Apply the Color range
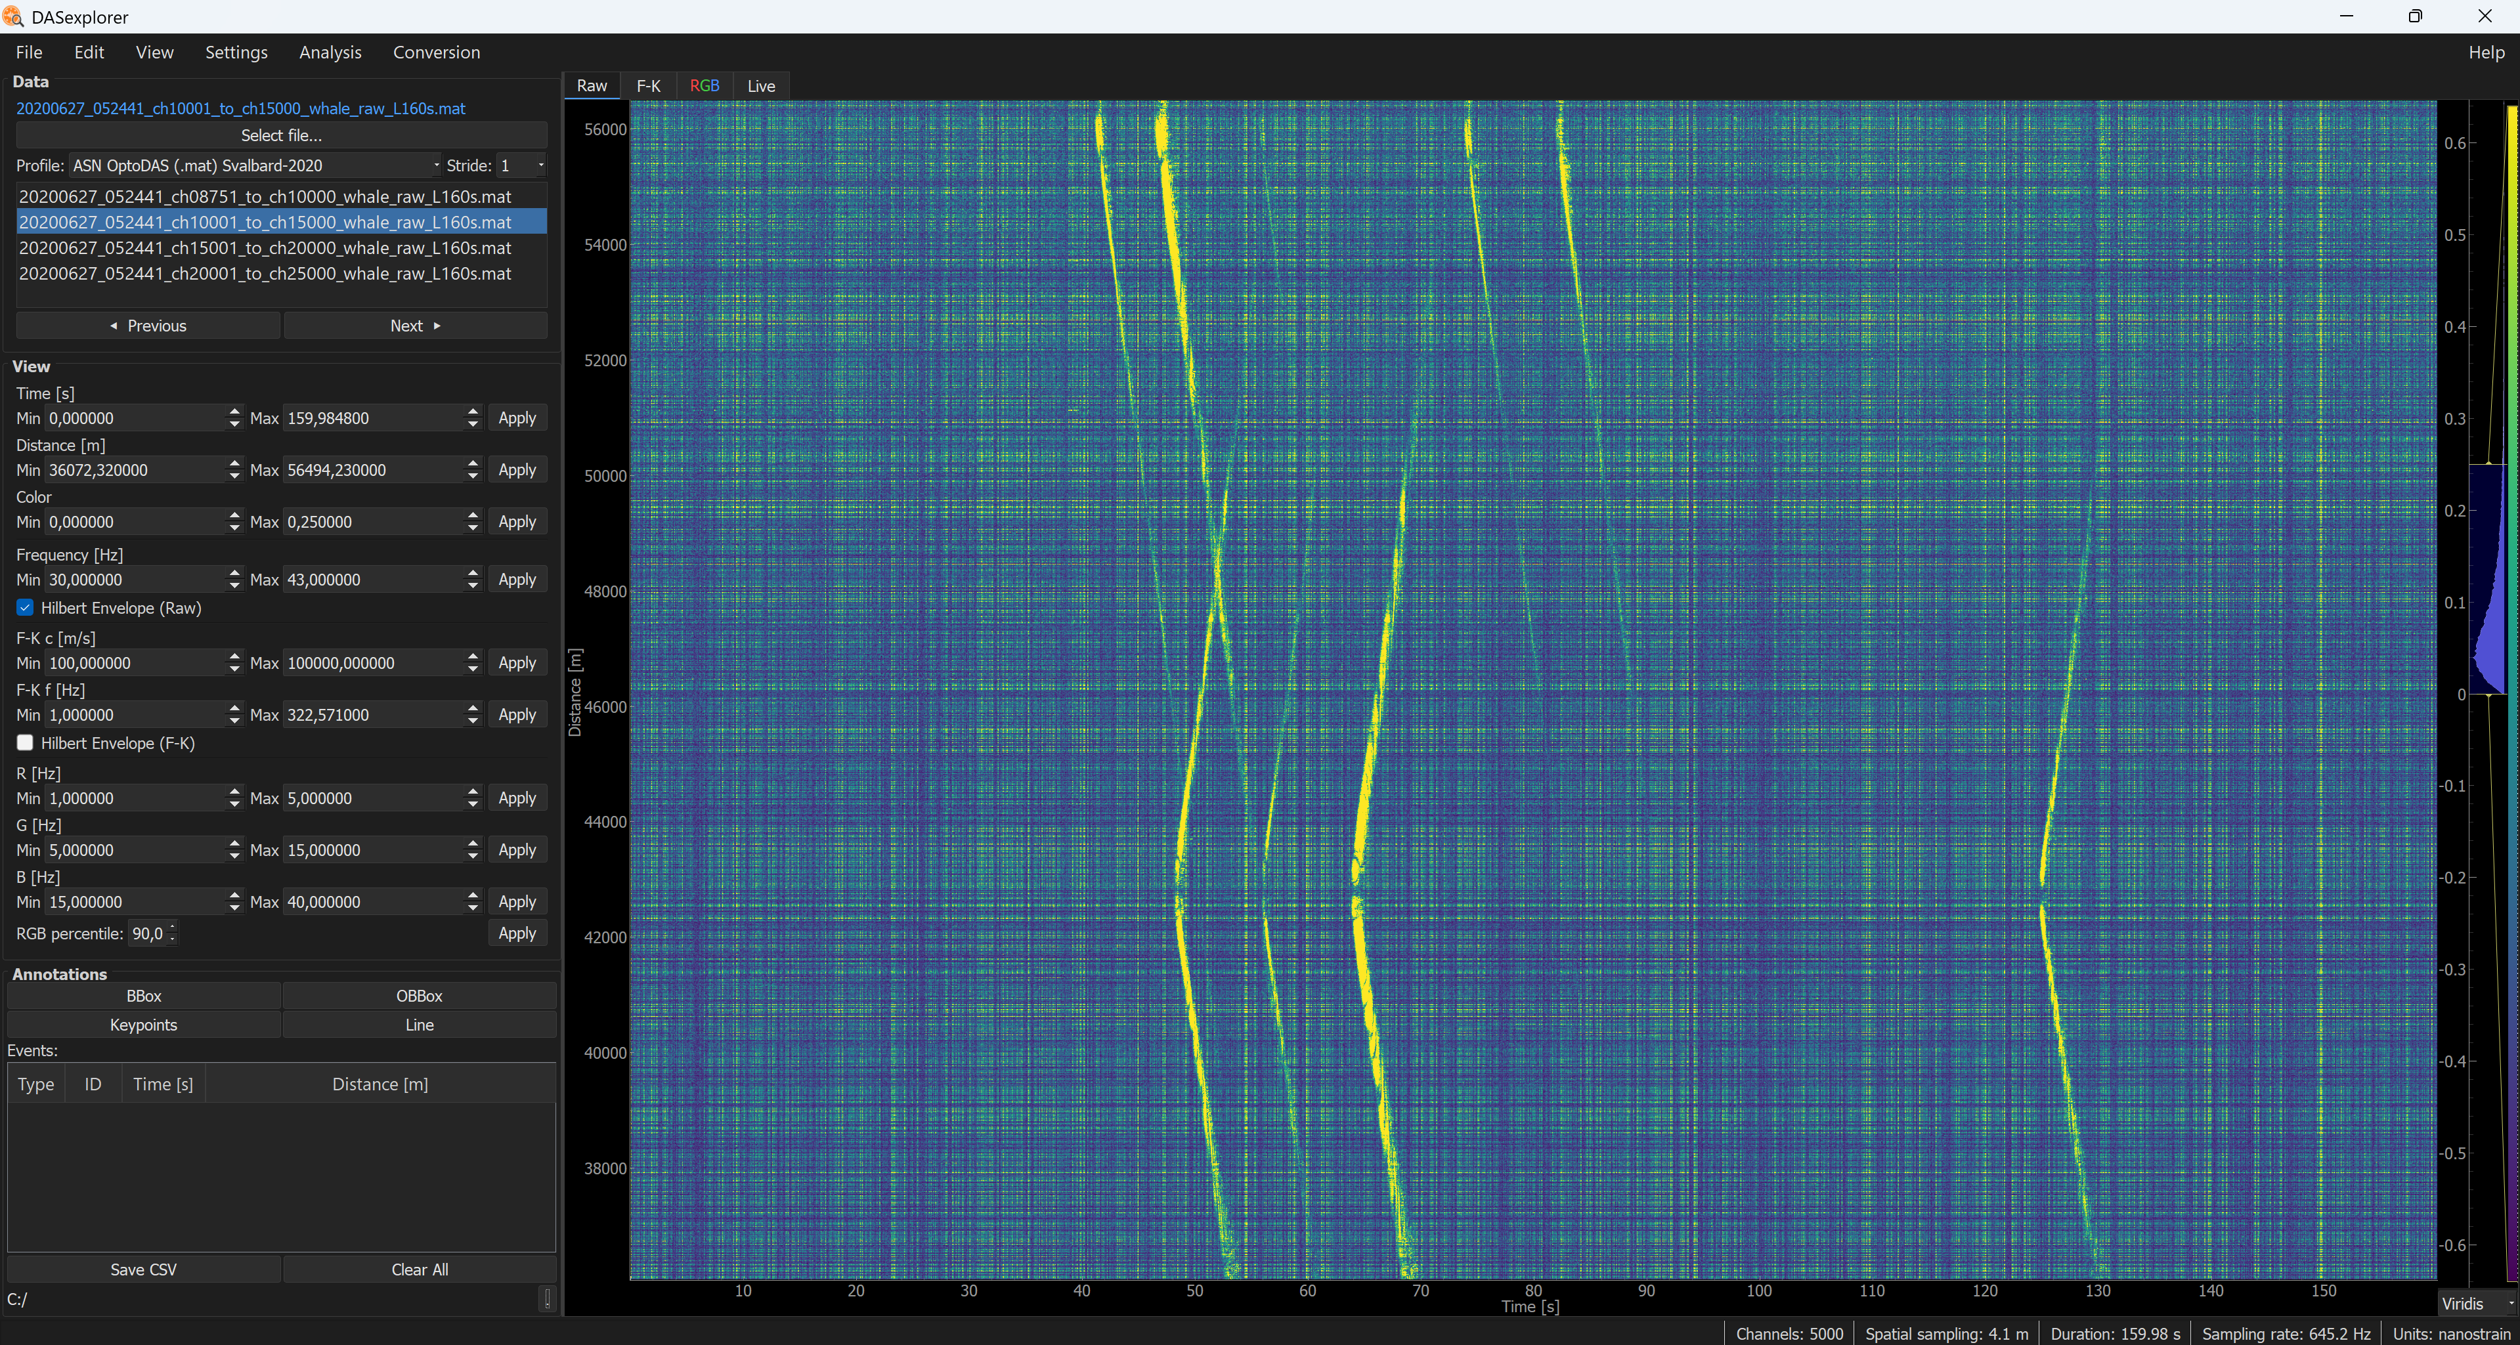Screen dimensions: 2520x1345 click(517, 521)
